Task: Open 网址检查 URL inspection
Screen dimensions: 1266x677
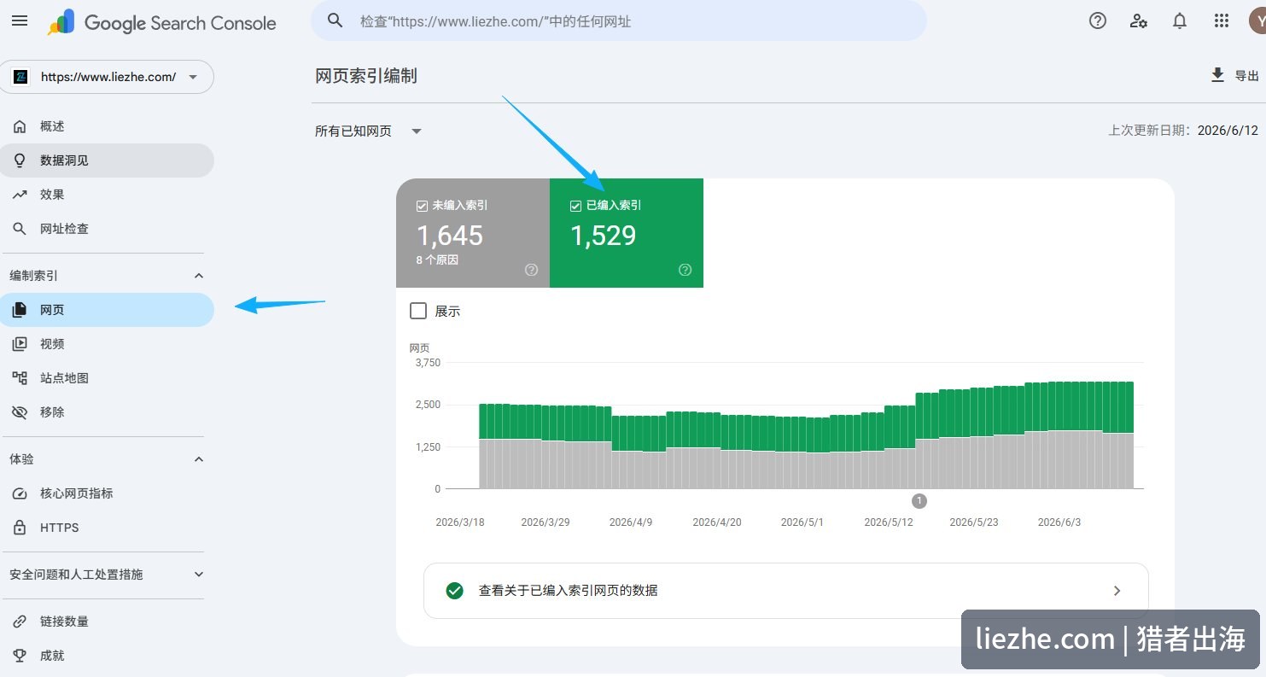Action: click(108, 229)
